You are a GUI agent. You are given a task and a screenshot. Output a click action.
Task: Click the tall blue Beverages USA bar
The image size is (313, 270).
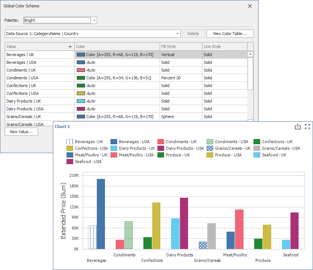(101, 214)
